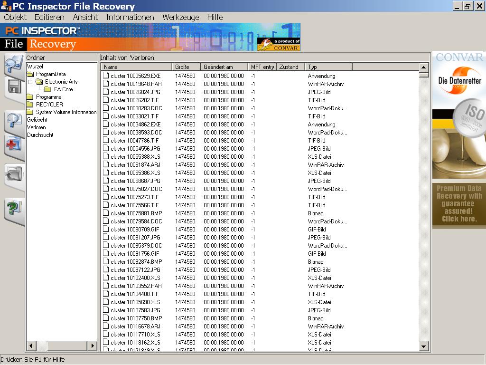This screenshot has height=365, width=486.
Task: Collapse the Electronic Arts tree node
Action: [x=30, y=82]
